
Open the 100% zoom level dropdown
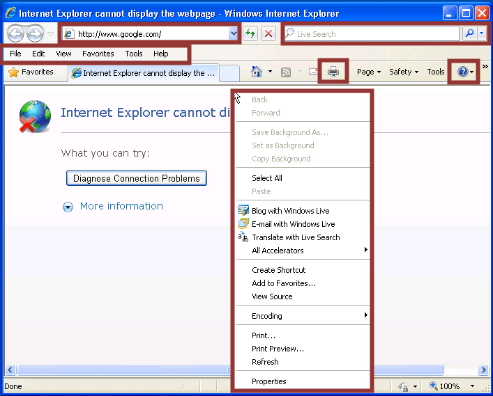click(x=472, y=386)
